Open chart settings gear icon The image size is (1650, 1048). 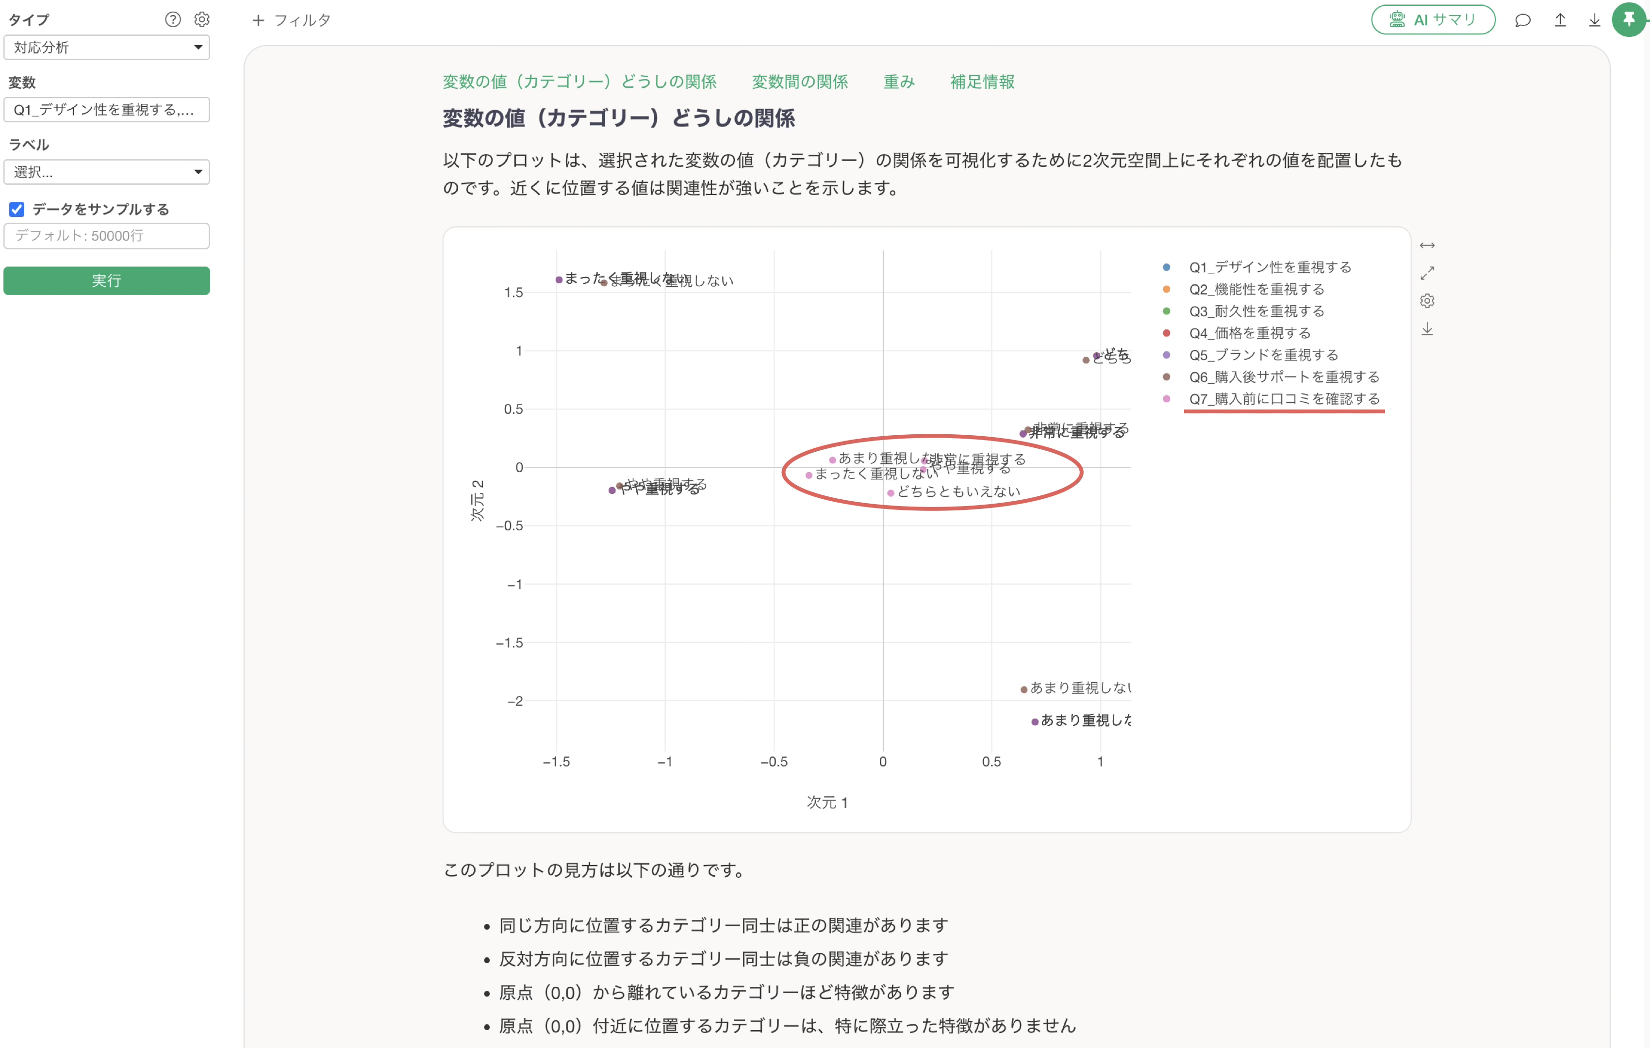[x=1427, y=301]
